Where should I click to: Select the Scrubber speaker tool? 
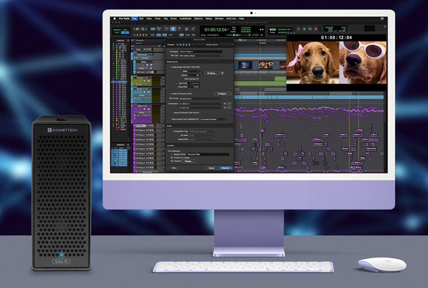tap(187, 29)
